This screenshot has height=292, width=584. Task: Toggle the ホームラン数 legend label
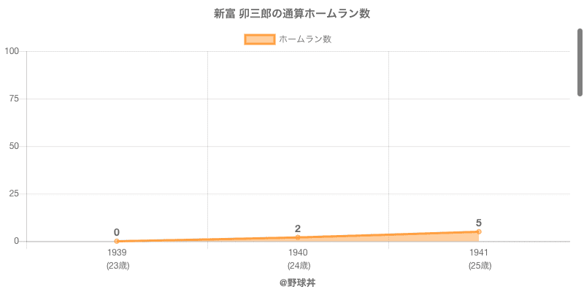pyautogui.click(x=305, y=39)
